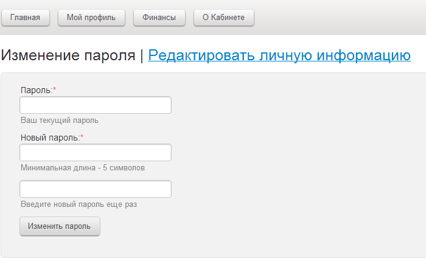Click the red asterisk beside Новый пароль label
Image resolution: width=426 pixels, height=258 pixels.
click(82, 138)
